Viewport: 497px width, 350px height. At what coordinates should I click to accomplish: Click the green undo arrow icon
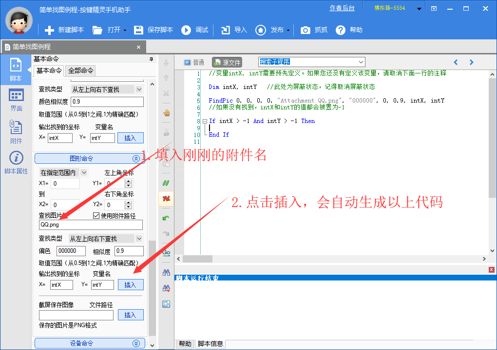tap(166, 218)
